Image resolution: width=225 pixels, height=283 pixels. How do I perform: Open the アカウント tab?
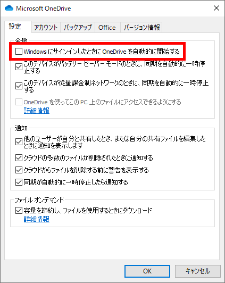point(46,28)
